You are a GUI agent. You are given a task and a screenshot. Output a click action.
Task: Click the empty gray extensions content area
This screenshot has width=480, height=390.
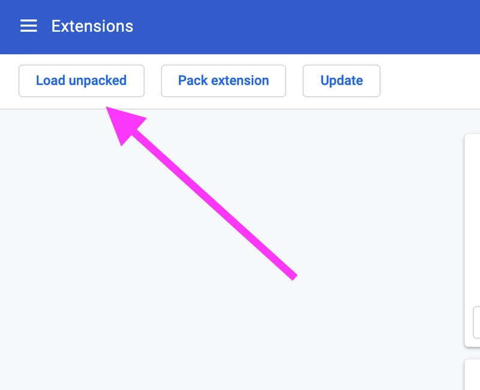pos(214,321)
